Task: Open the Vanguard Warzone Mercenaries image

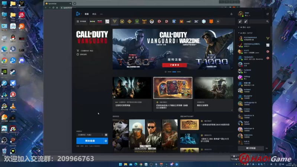Action: [145, 136]
